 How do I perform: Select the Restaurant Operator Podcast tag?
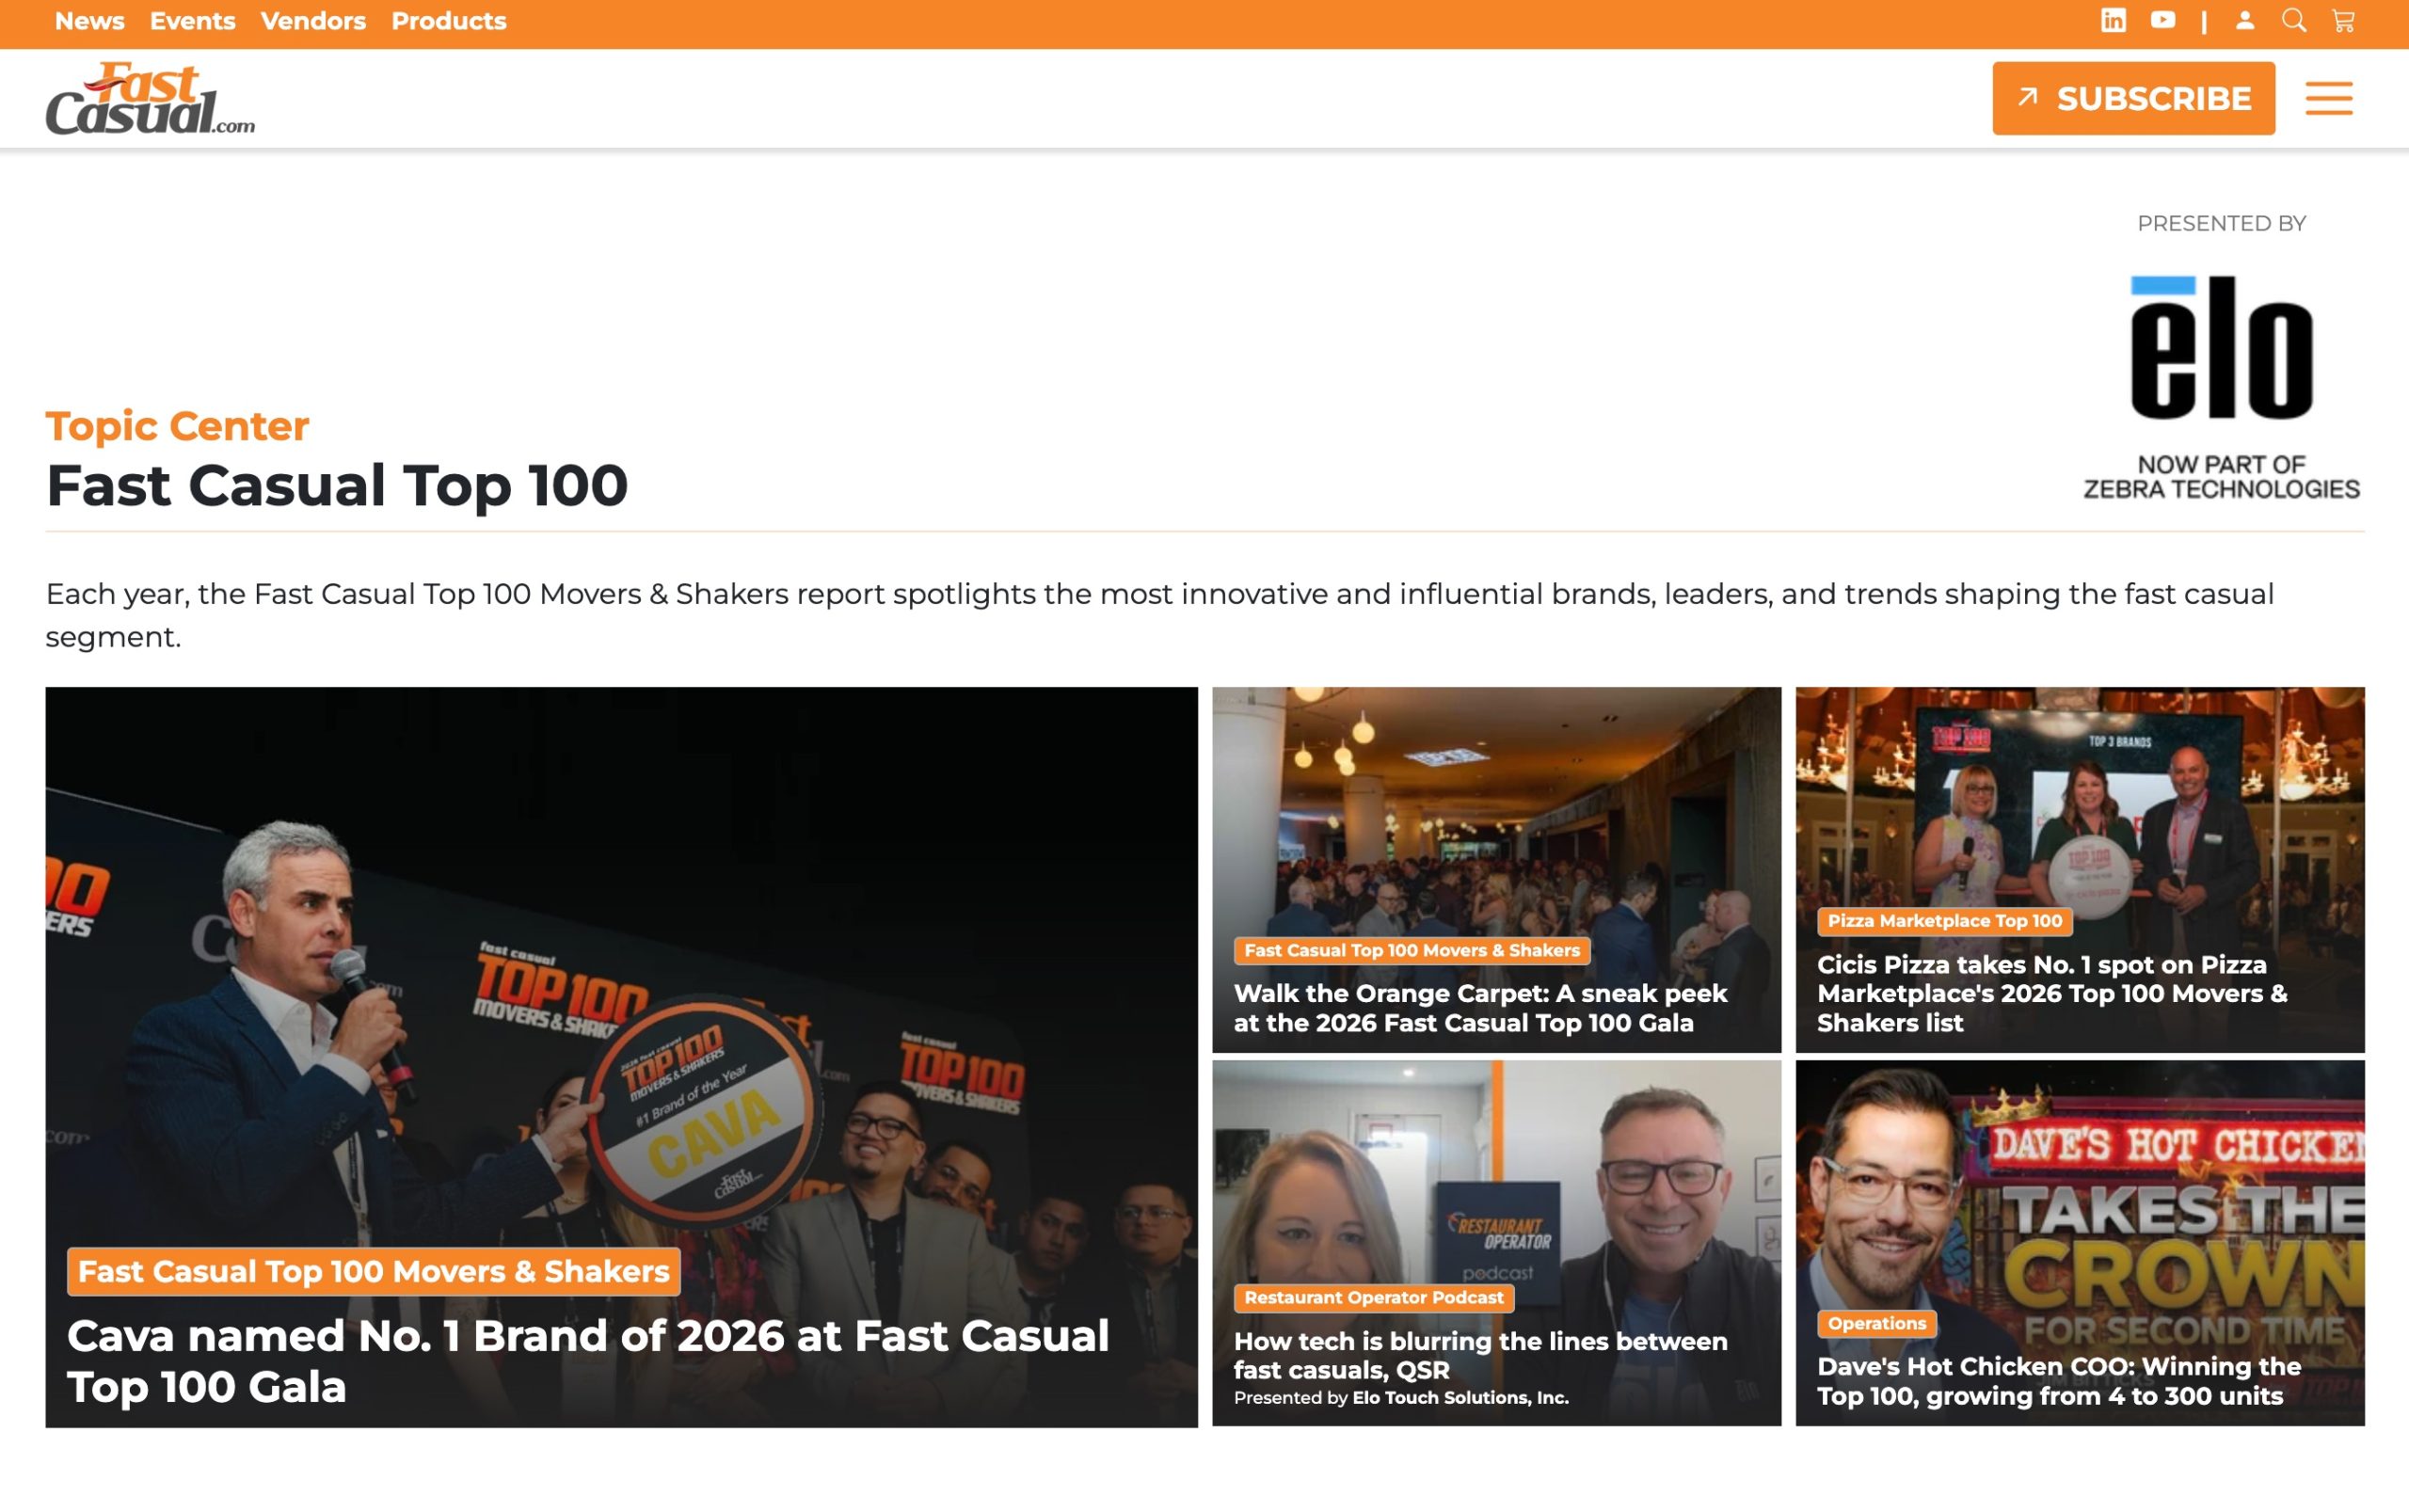[x=1373, y=1297]
